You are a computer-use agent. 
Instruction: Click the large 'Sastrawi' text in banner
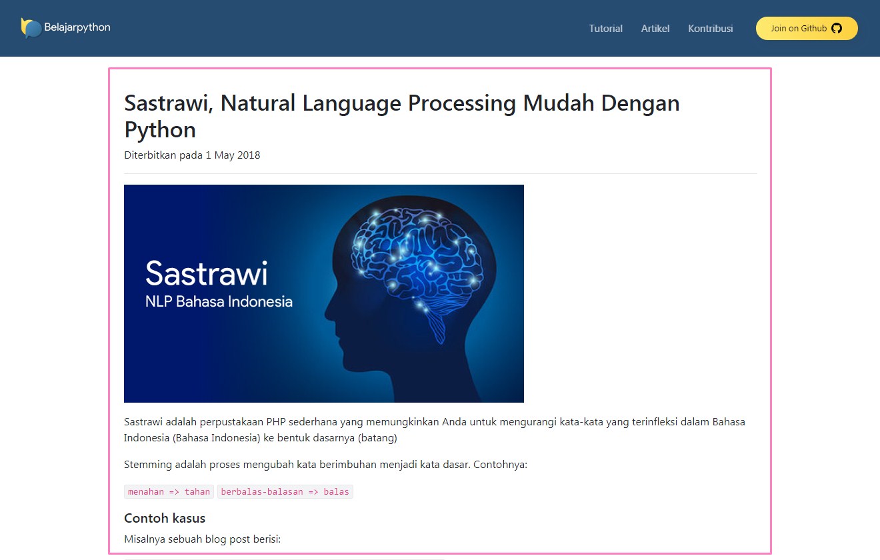tap(206, 273)
